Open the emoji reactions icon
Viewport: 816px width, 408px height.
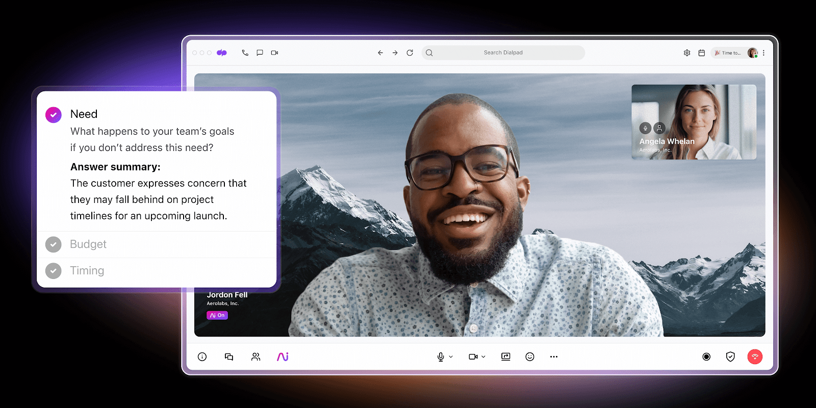click(530, 356)
